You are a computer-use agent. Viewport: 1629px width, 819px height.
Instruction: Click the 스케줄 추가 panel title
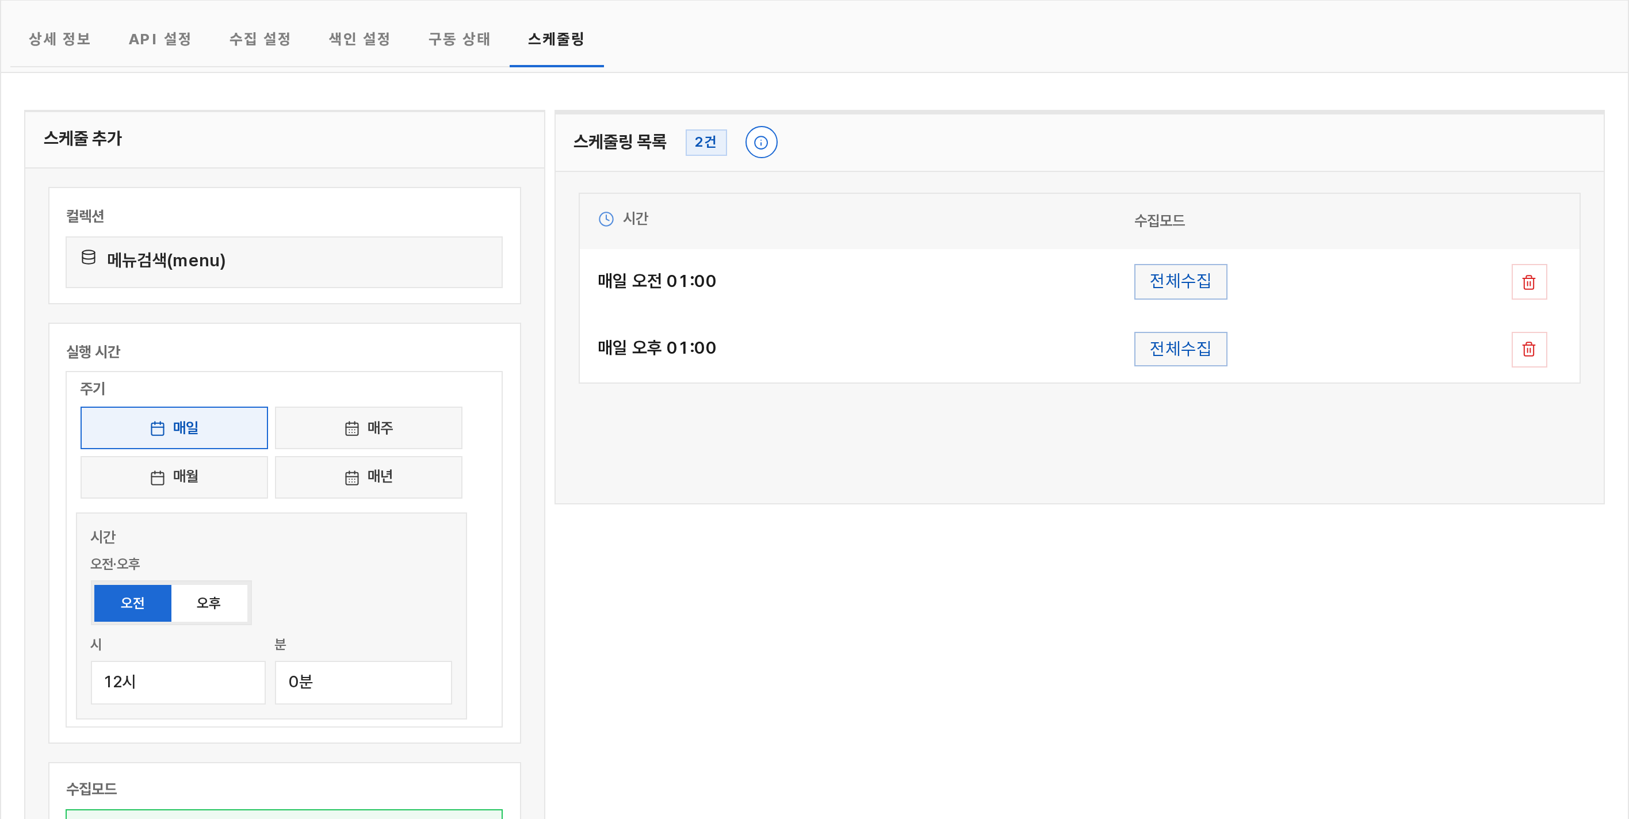coord(83,139)
